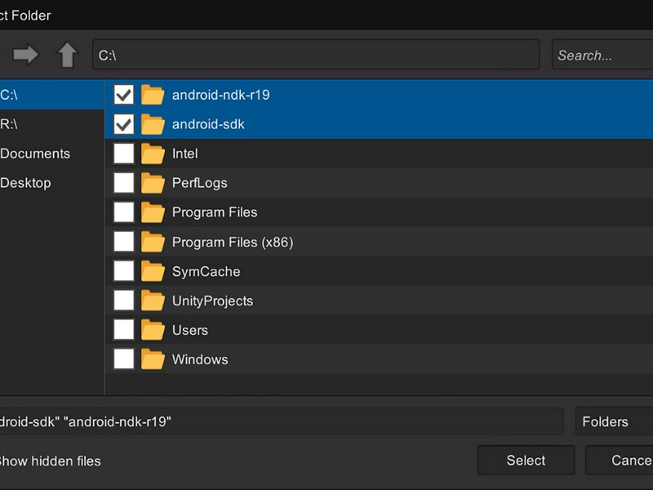The width and height of the screenshot is (653, 490).
Task: Click the Windows folder name
Action: click(x=200, y=359)
